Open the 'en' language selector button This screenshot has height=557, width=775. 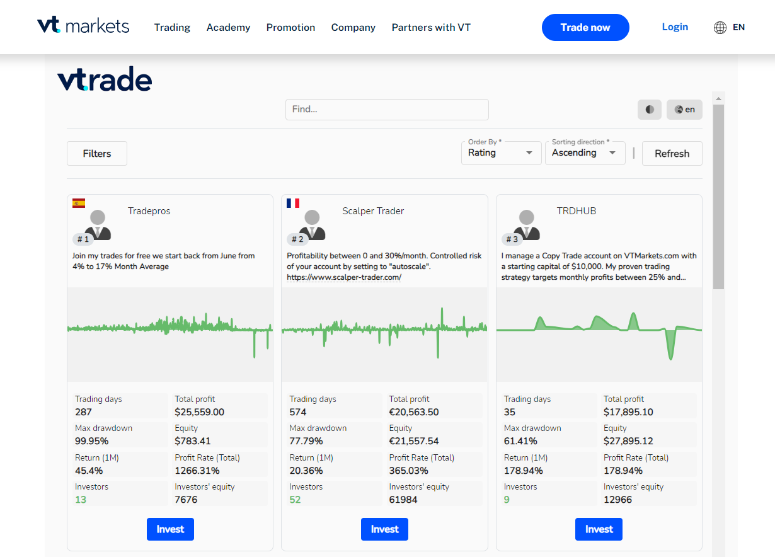[684, 110]
